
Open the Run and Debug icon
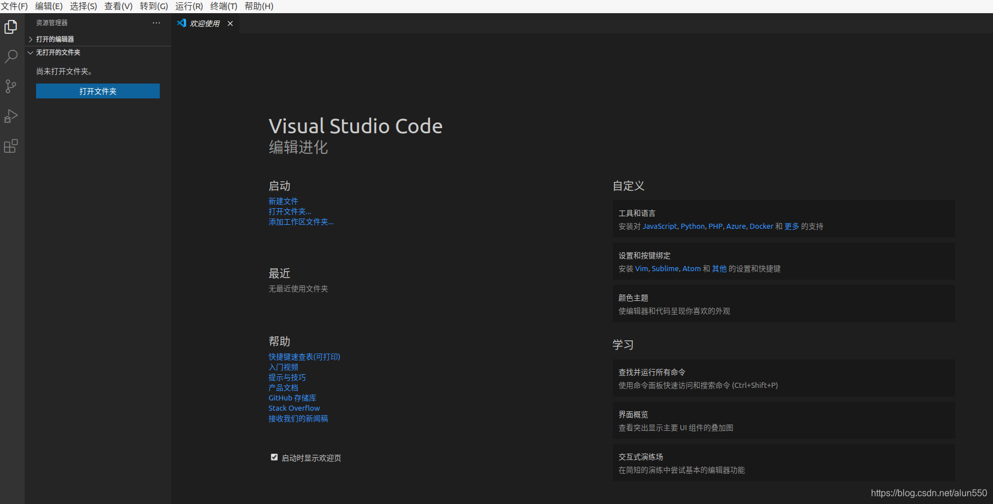11,116
